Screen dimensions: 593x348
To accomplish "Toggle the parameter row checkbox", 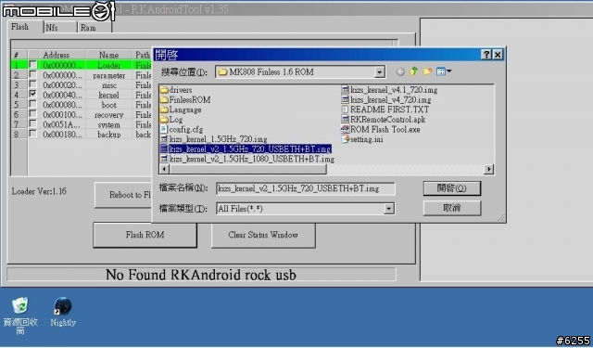I will [x=33, y=74].
